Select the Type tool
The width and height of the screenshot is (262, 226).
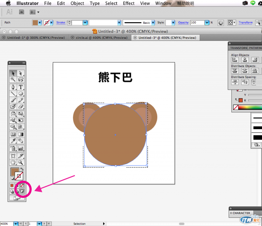pyautogui.click(x=21, y=87)
